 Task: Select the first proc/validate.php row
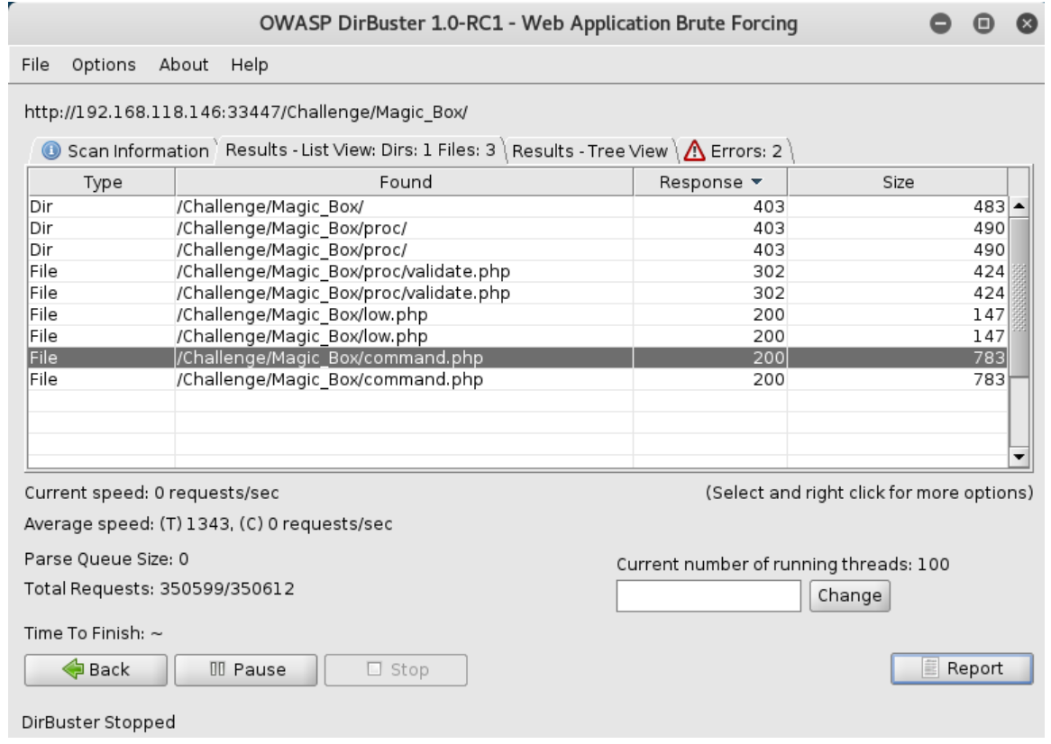click(517, 271)
